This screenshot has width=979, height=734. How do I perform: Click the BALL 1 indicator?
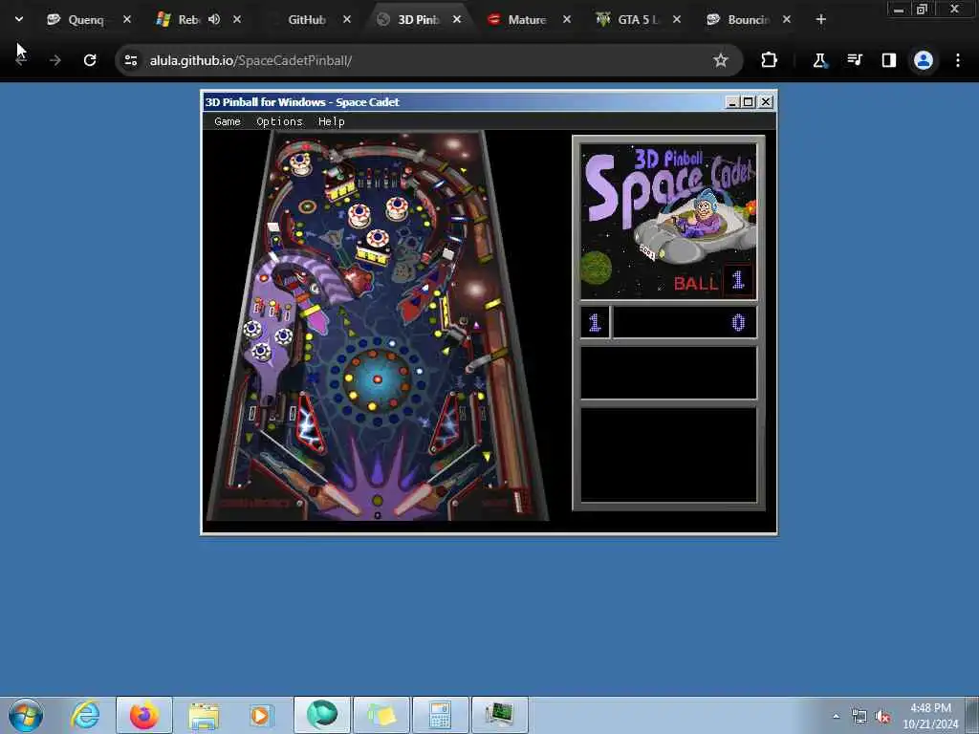713,282
